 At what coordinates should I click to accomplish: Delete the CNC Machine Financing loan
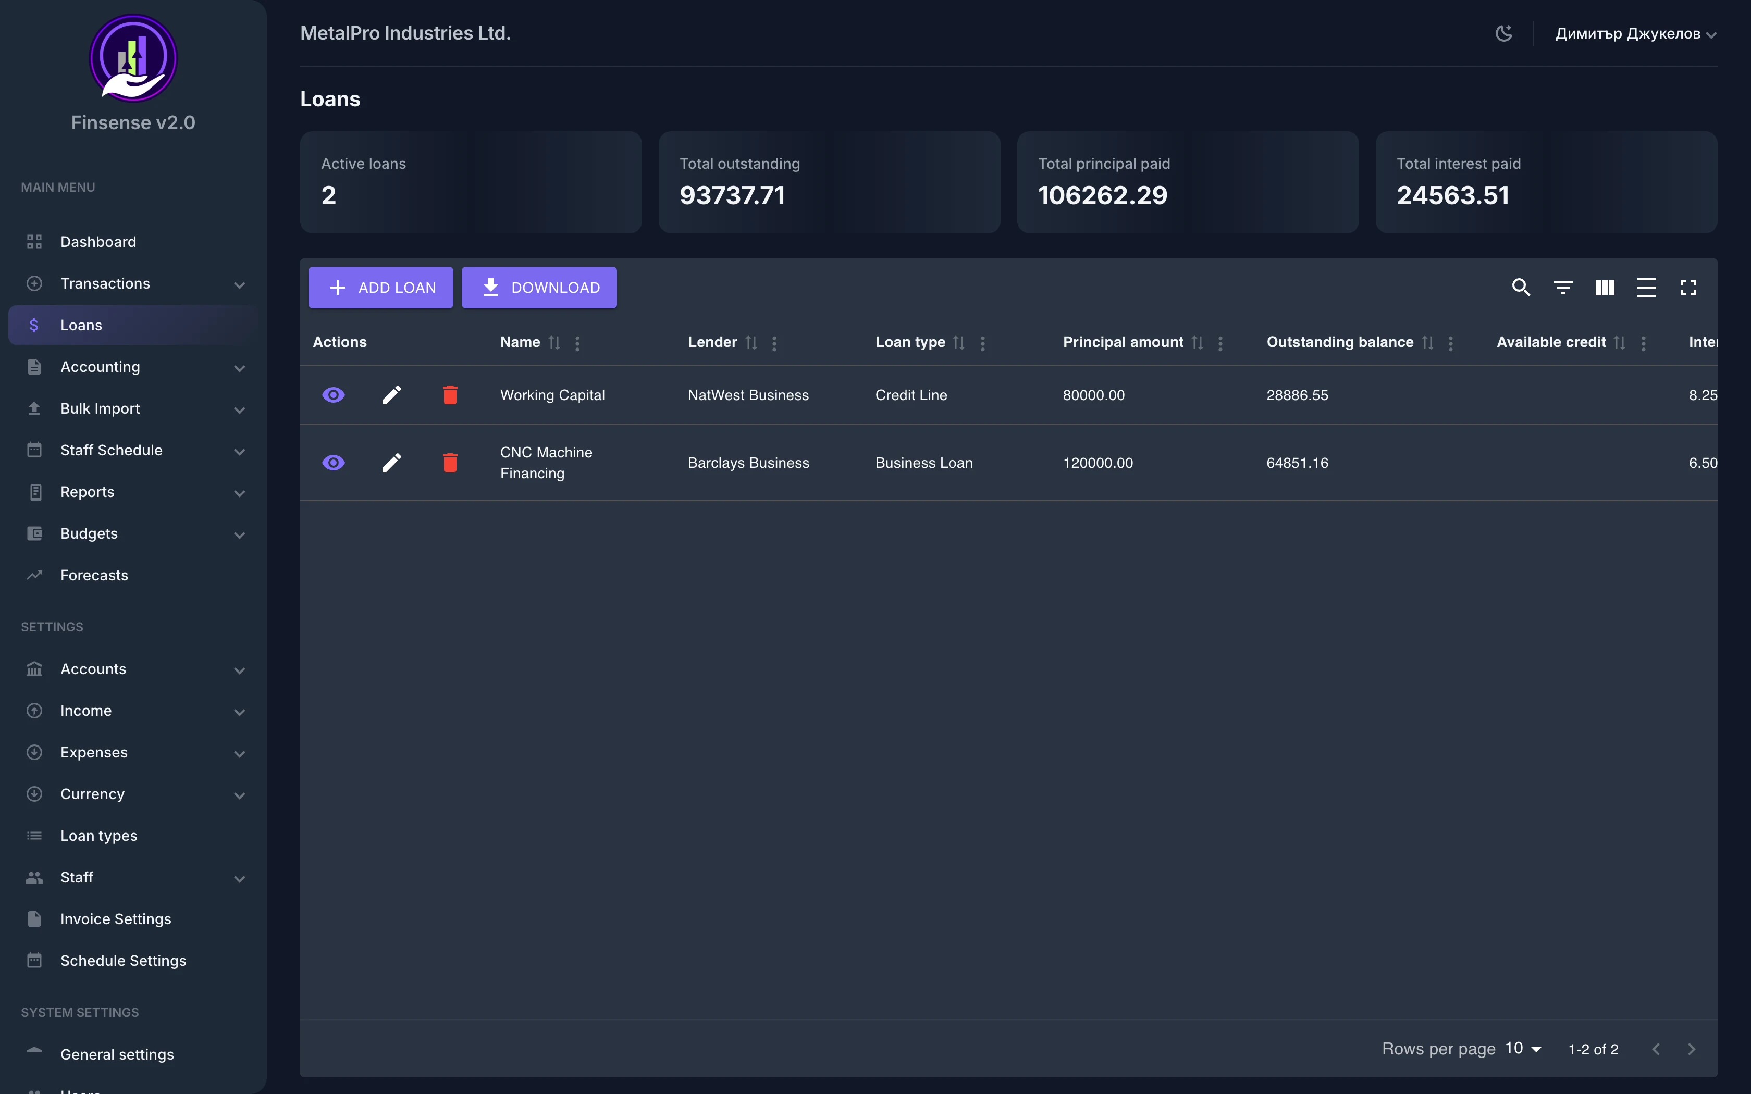click(x=450, y=463)
